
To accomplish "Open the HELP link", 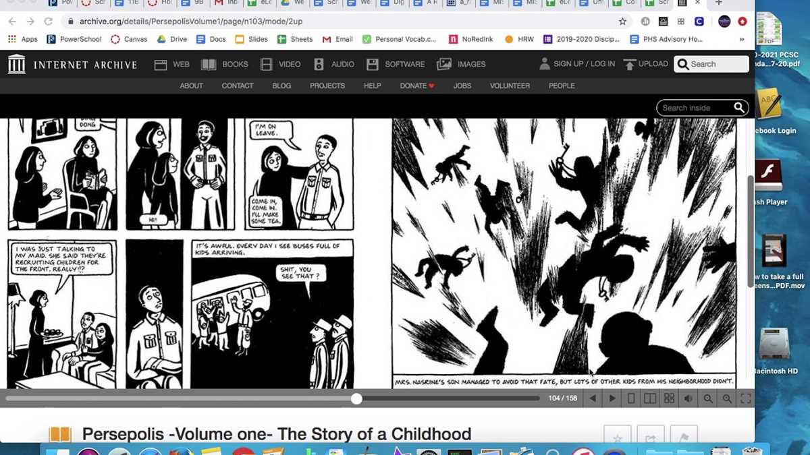I will (x=373, y=86).
